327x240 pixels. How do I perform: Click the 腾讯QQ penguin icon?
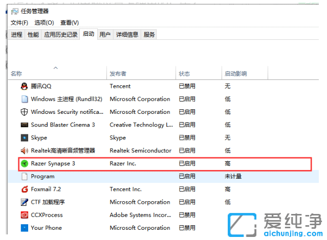click(24, 86)
